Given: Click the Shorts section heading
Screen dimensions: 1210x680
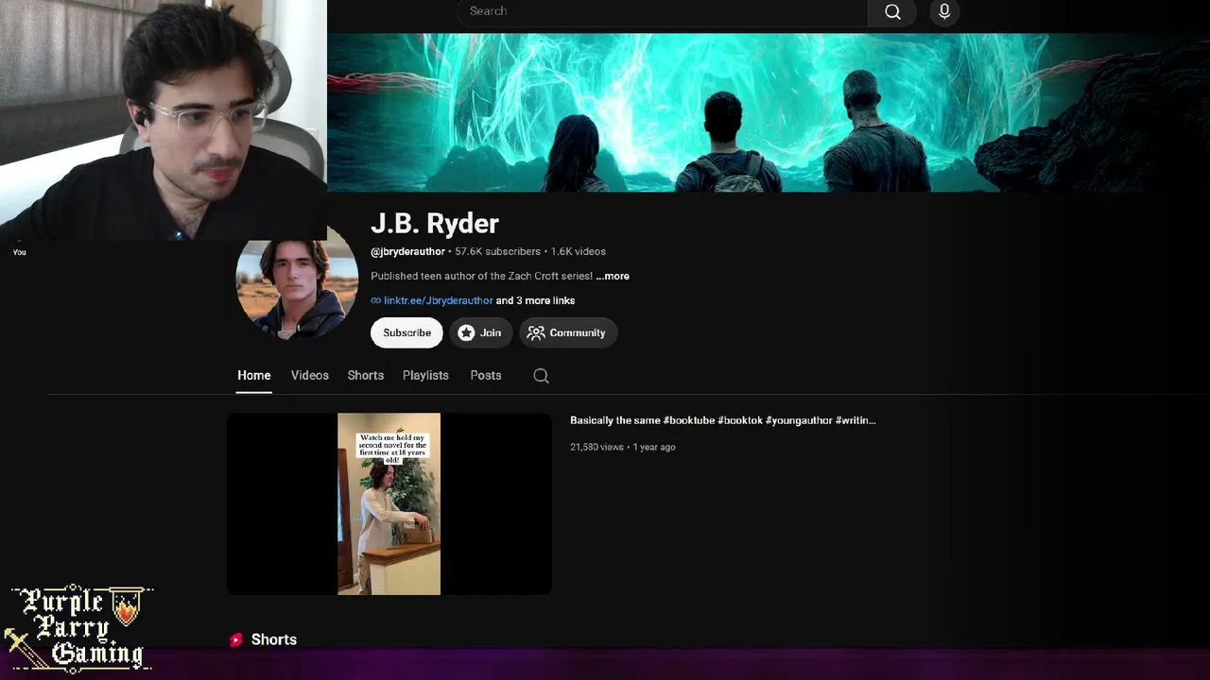Looking at the screenshot, I should click(x=274, y=639).
